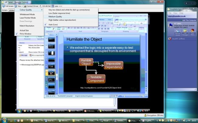Choose Medium Quality colour option
The image size is (198, 123).
click(x=71, y=17)
